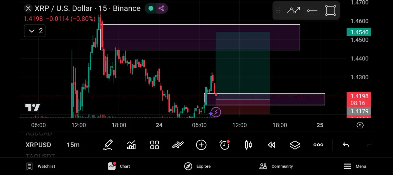Start bar replay rewind icon

point(271,145)
